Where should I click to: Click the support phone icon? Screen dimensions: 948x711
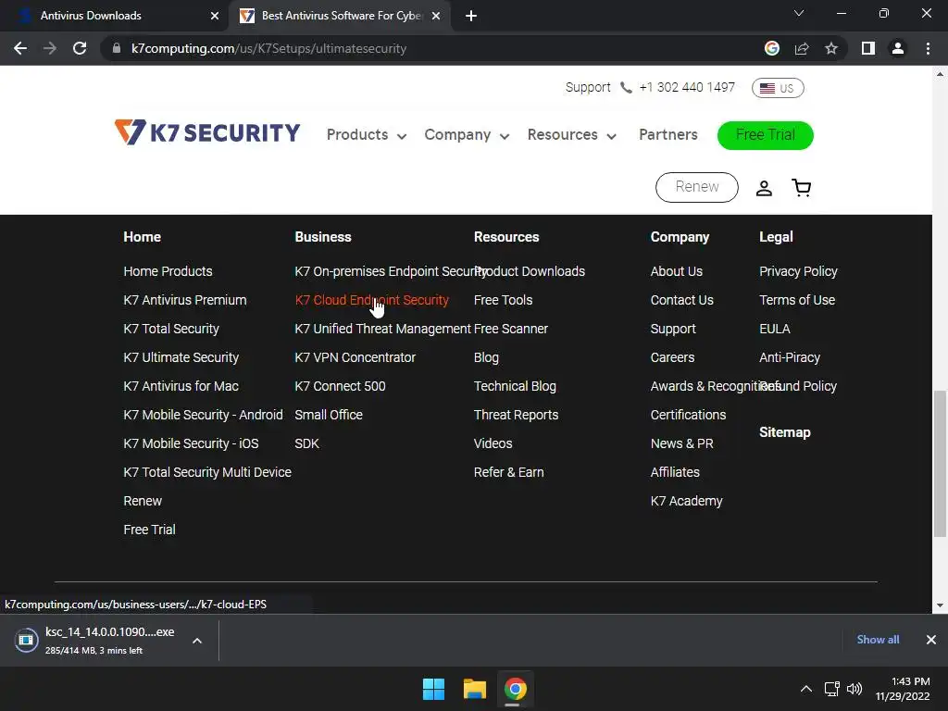pos(626,88)
